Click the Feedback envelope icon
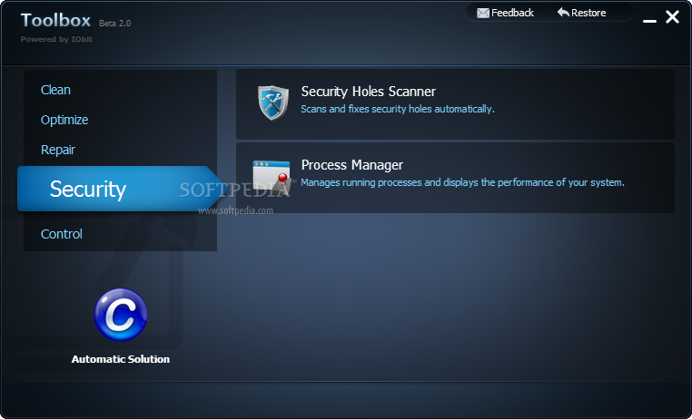Image resolution: width=692 pixels, height=419 pixels. click(483, 14)
